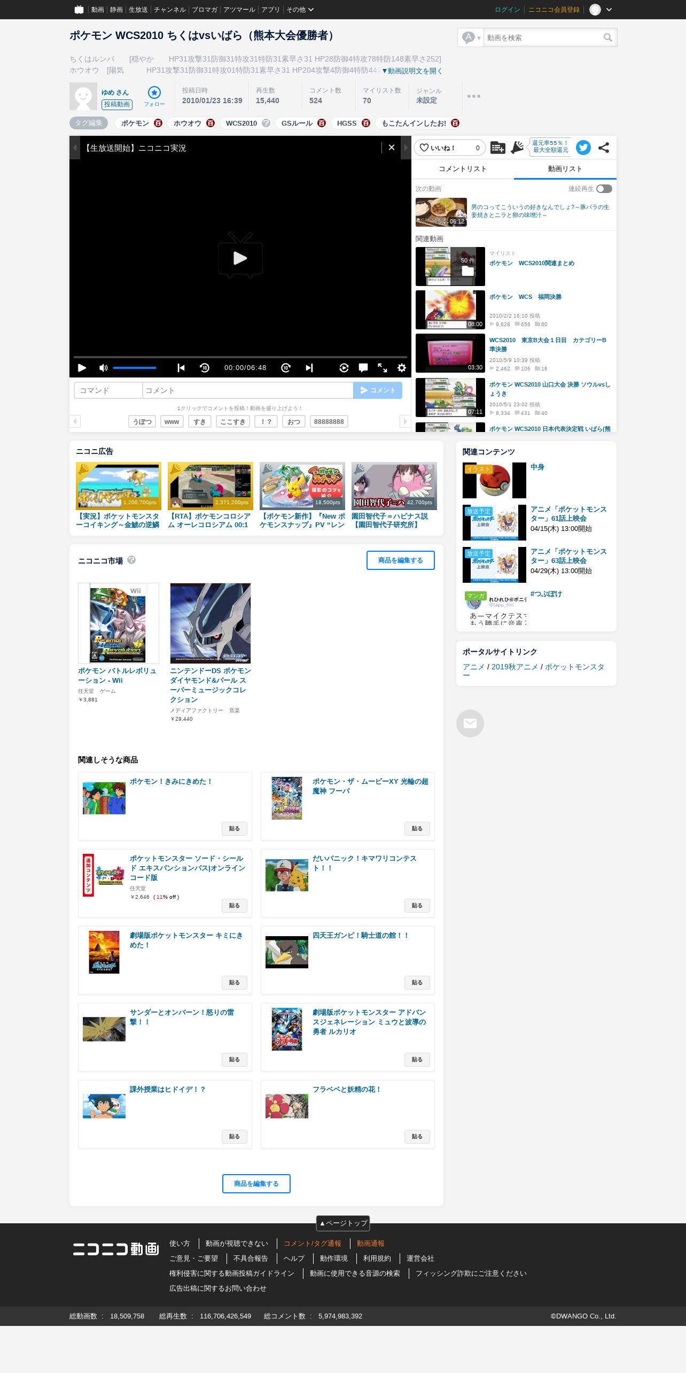Open the next video pork ginger thumbnail
The width and height of the screenshot is (686, 1373).
click(x=441, y=212)
